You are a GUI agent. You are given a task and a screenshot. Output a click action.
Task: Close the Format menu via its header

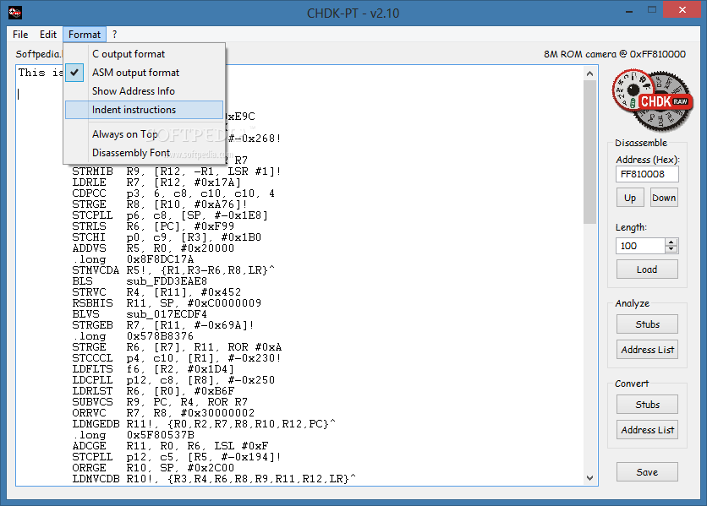(x=85, y=35)
